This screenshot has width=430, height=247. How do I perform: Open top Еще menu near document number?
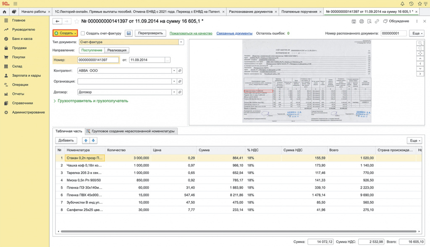pyautogui.click(x=417, y=33)
